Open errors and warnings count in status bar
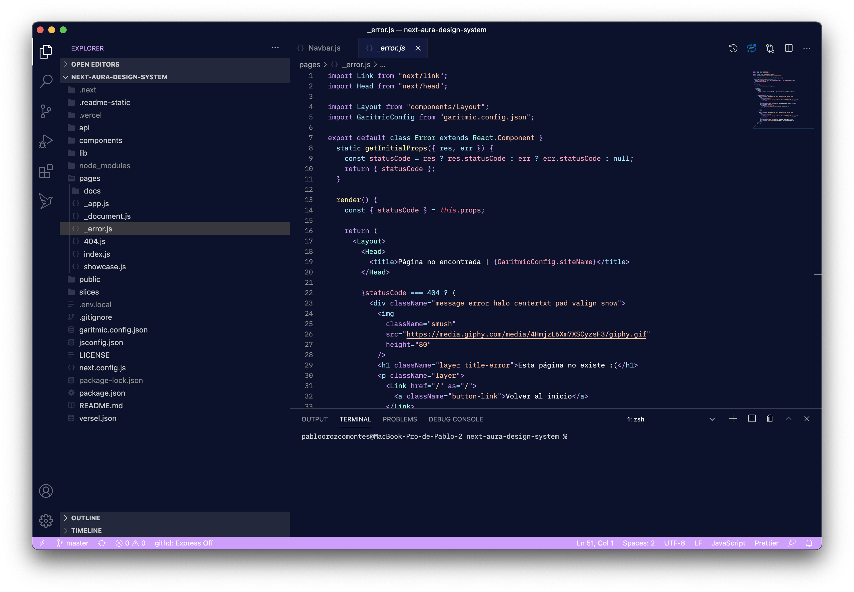Image resolution: width=854 pixels, height=592 pixels. tap(131, 543)
